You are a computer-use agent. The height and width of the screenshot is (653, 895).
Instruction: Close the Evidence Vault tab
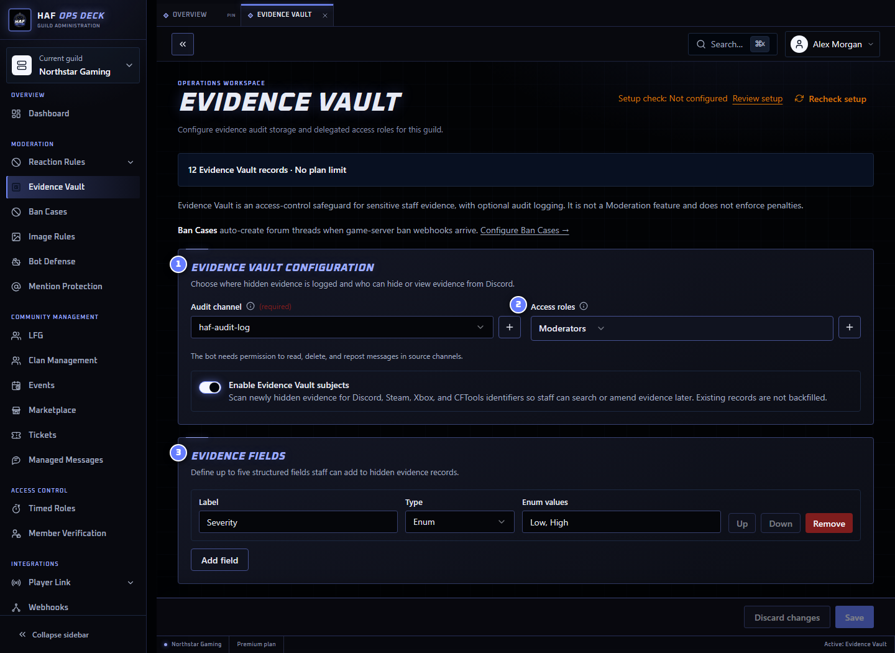(325, 16)
